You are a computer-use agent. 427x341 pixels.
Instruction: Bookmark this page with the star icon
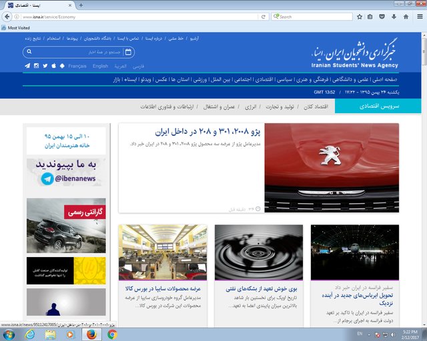coord(360,17)
